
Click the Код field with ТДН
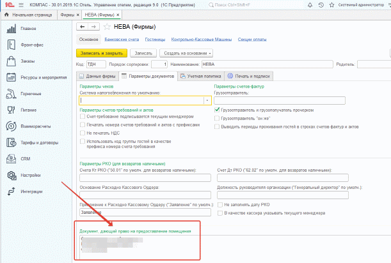coord(96,64)
